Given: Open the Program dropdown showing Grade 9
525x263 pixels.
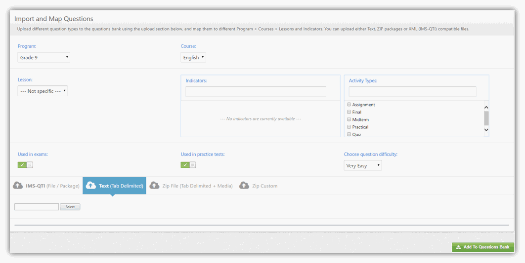Looking at the screenshot, I should coord(44,58).
